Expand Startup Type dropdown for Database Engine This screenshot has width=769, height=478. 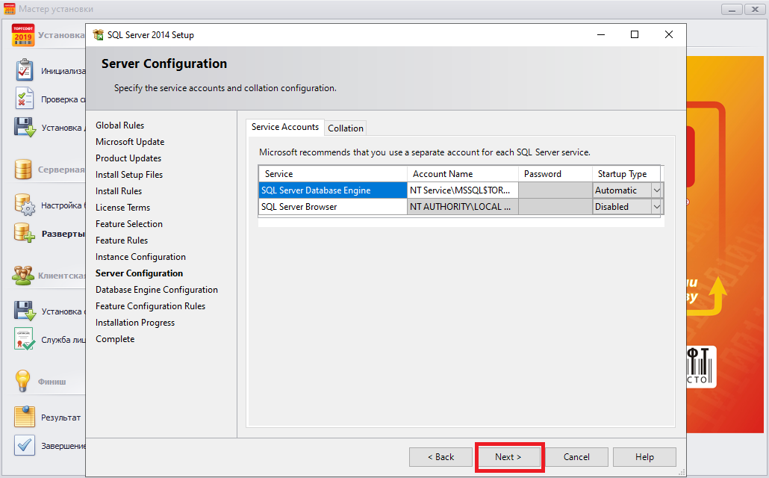tap(656, 190)
